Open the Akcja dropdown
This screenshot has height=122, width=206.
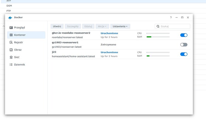point(102,26)
